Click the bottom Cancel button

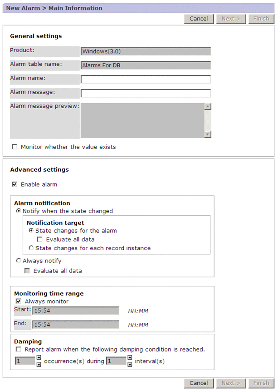coord(199,383)
